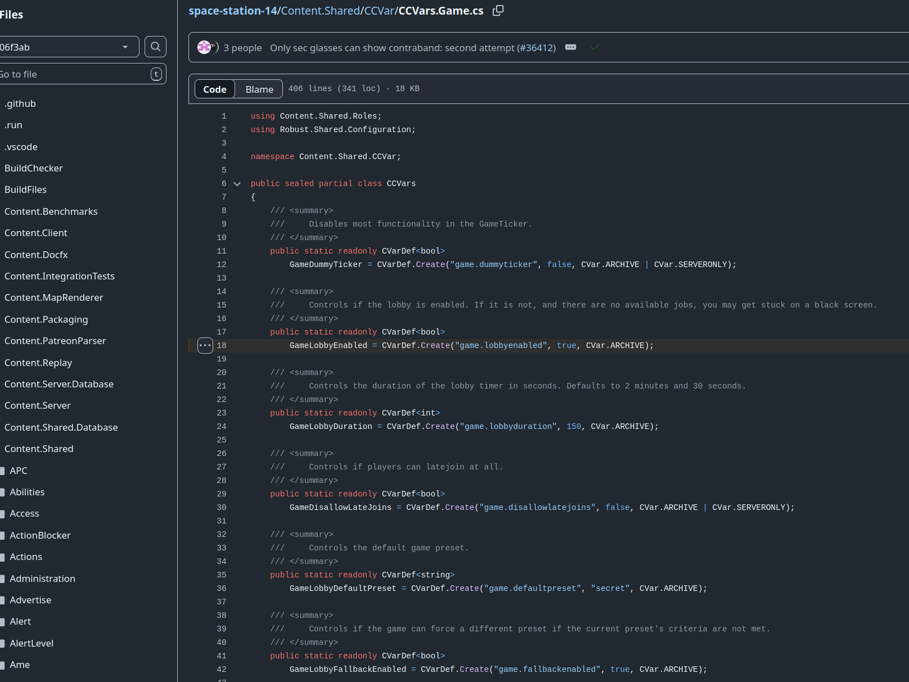Open the Content.Server folder

tap(38, 405)
